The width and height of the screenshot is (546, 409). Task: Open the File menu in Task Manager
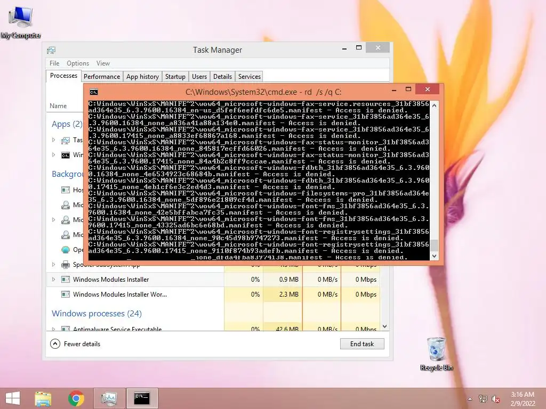tap(54, 63)
